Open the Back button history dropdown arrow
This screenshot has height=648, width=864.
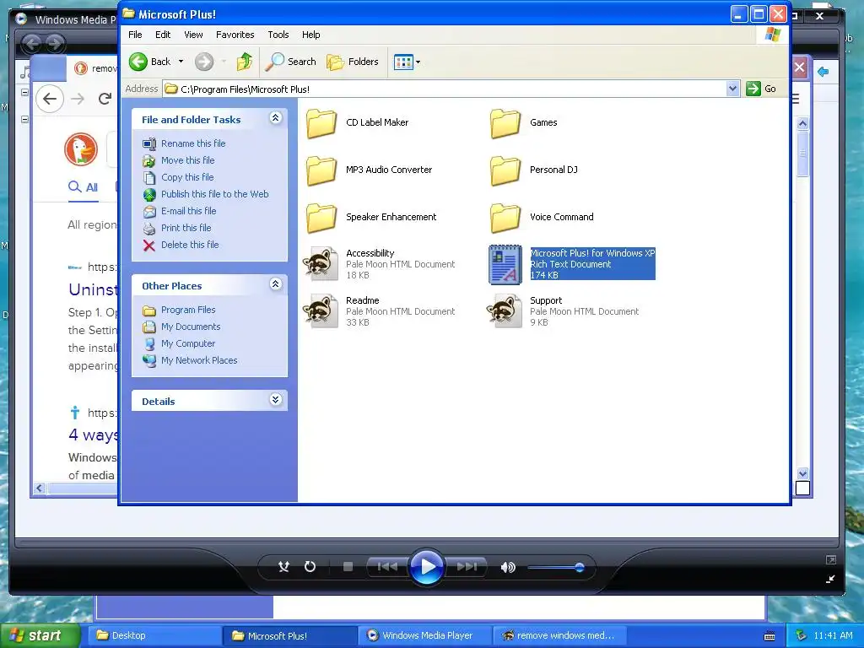[x=181, y=62]
